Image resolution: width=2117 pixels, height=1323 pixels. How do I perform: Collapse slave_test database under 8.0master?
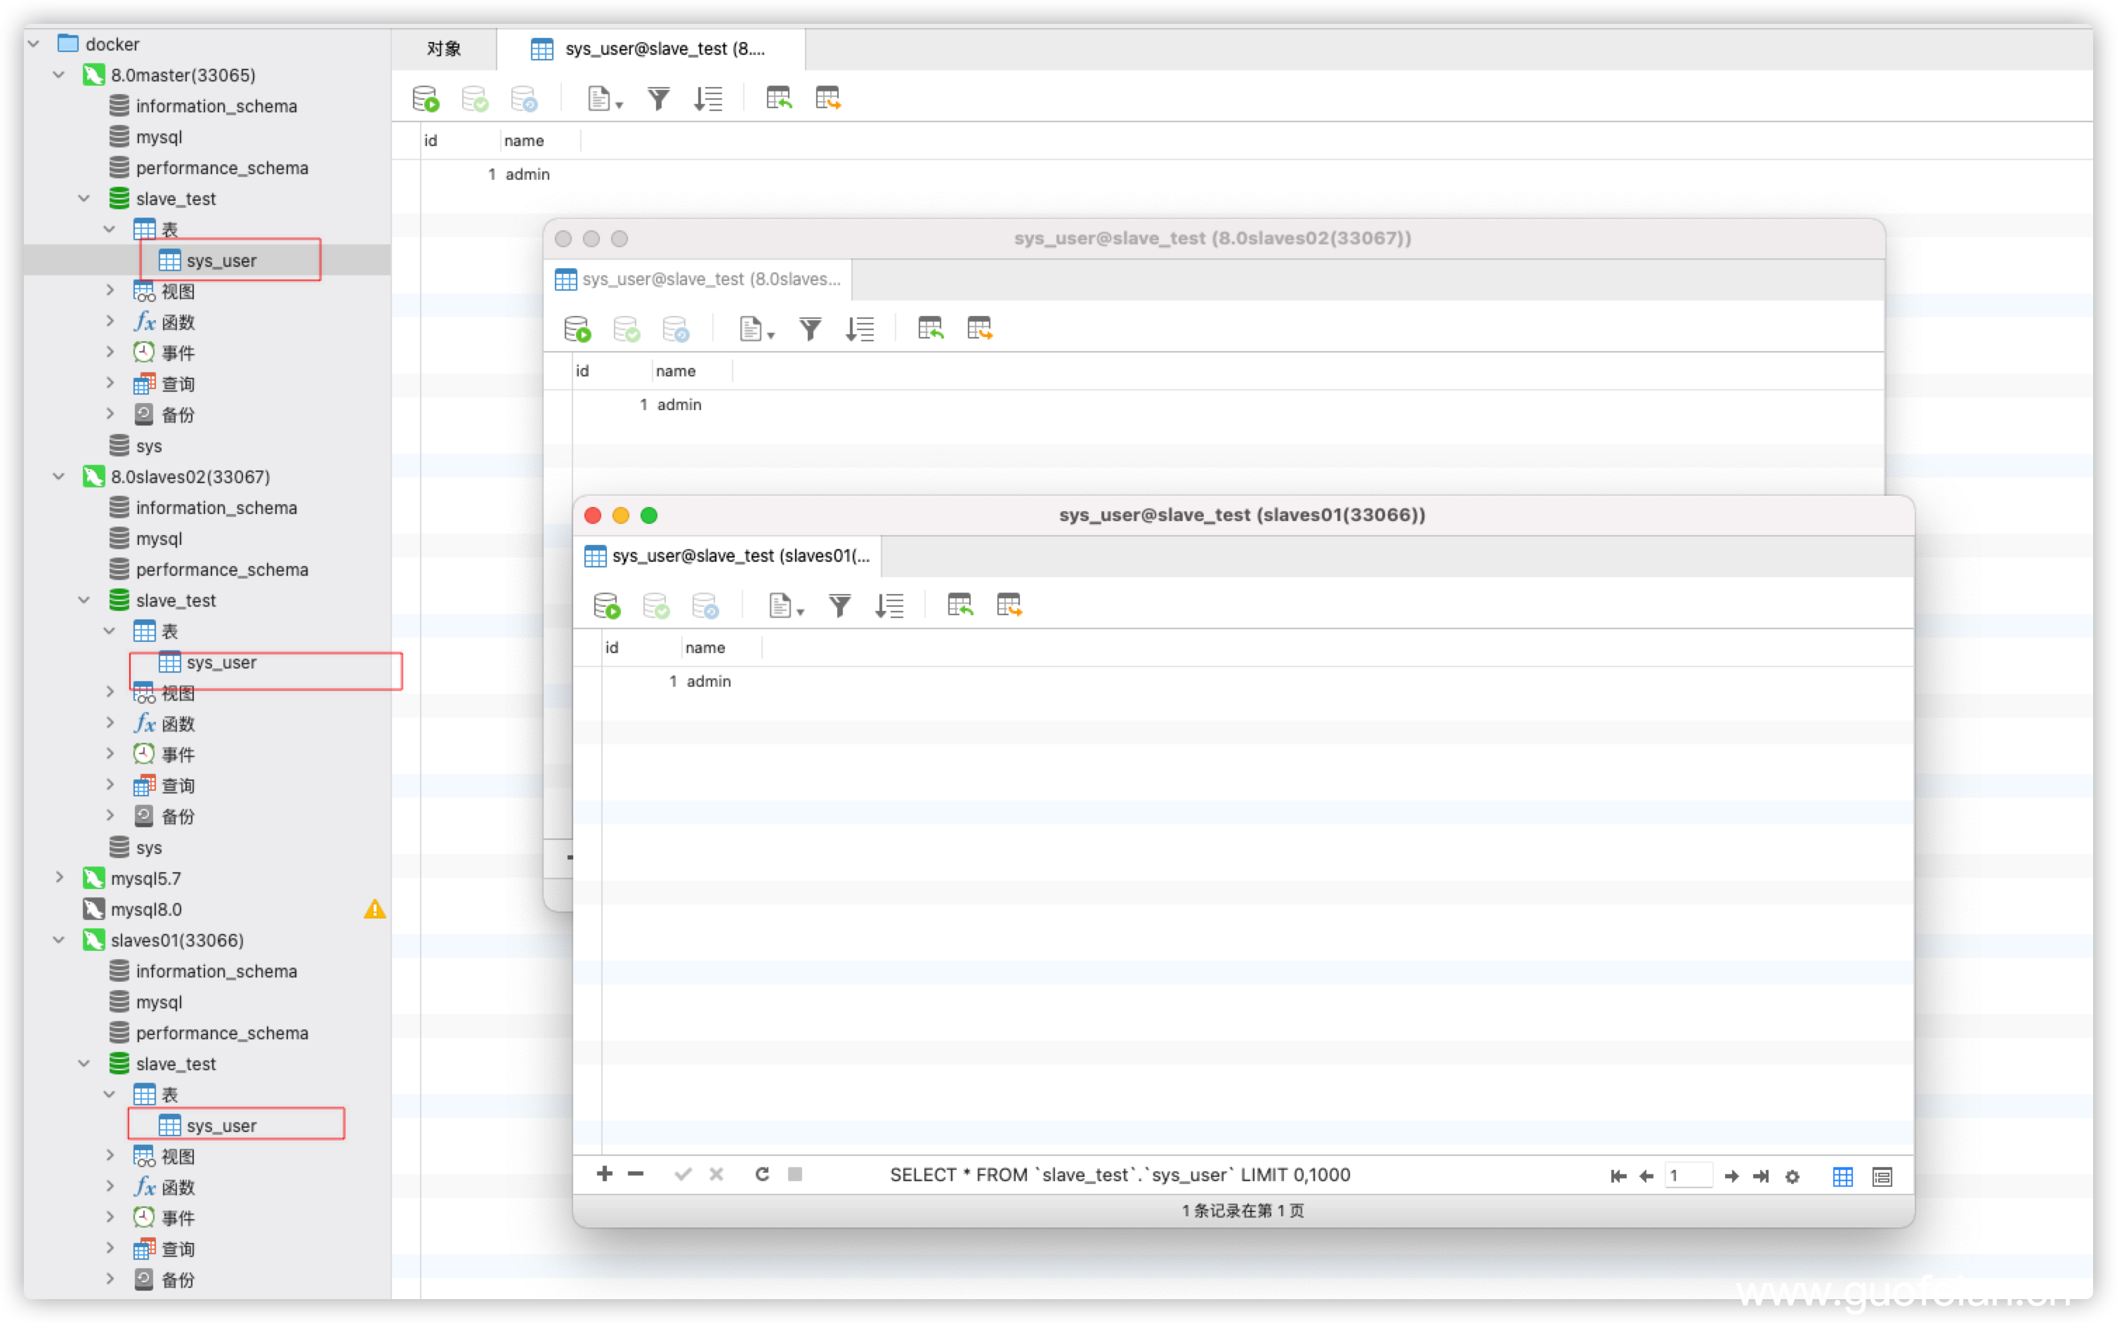point(85,199)
